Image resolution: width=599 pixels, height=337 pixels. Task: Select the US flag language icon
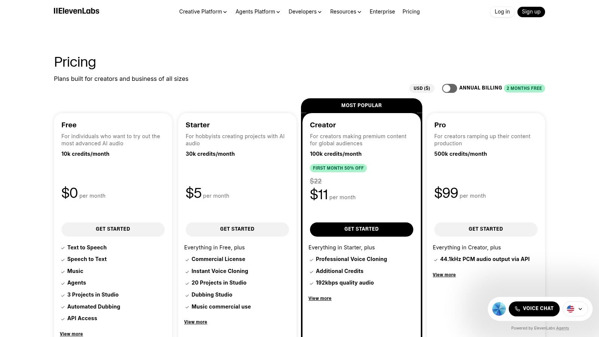(571, 309)
